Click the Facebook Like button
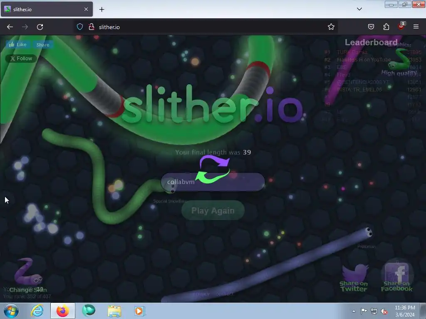 [x=17, y=44]
